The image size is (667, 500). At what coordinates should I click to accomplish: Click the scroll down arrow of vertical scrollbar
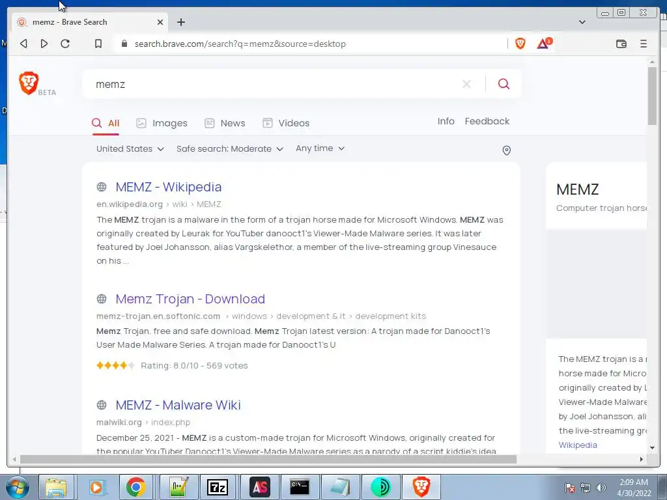coord(652,448)
